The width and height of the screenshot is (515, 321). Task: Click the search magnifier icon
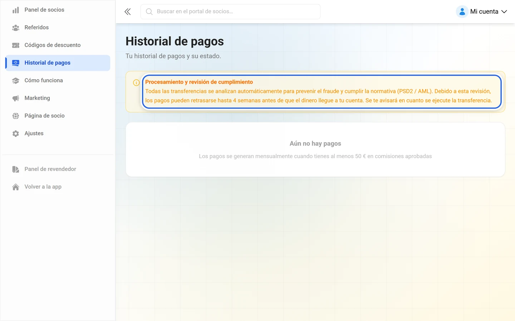[x=149, y=12]
